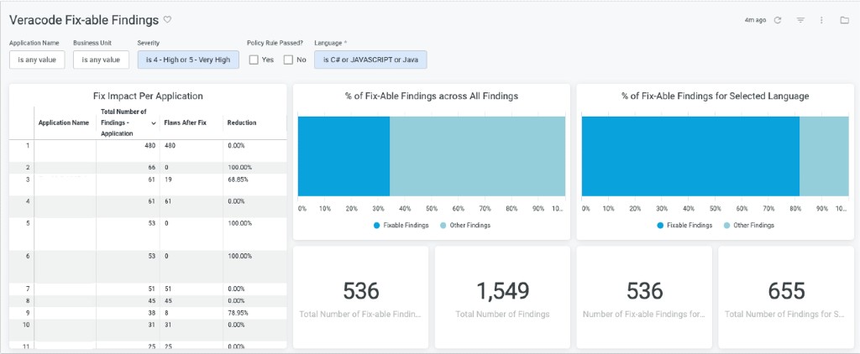Sort table by Flaws After Fix header
The image size is (860, 354).
point(186,122)
